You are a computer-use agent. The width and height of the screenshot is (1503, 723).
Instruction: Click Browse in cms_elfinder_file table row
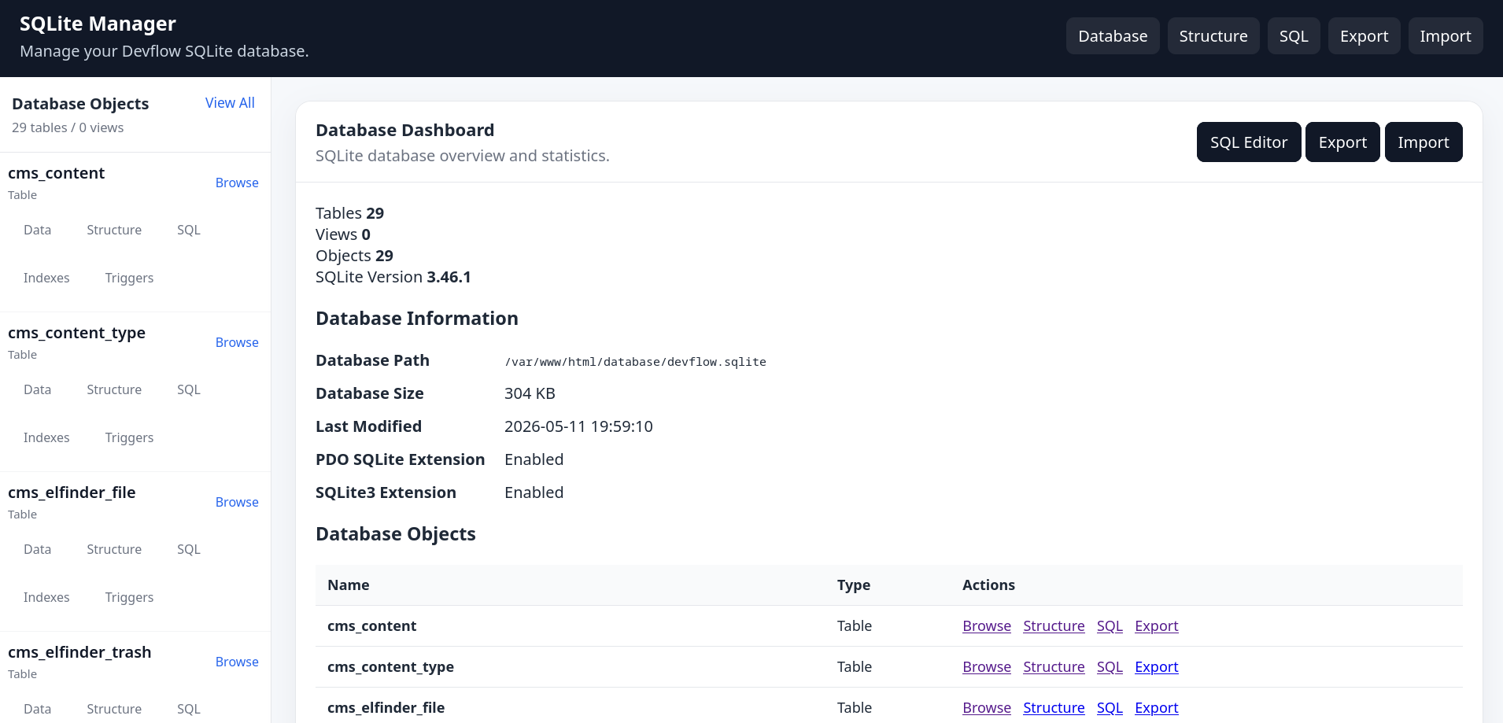coord(987,708)
